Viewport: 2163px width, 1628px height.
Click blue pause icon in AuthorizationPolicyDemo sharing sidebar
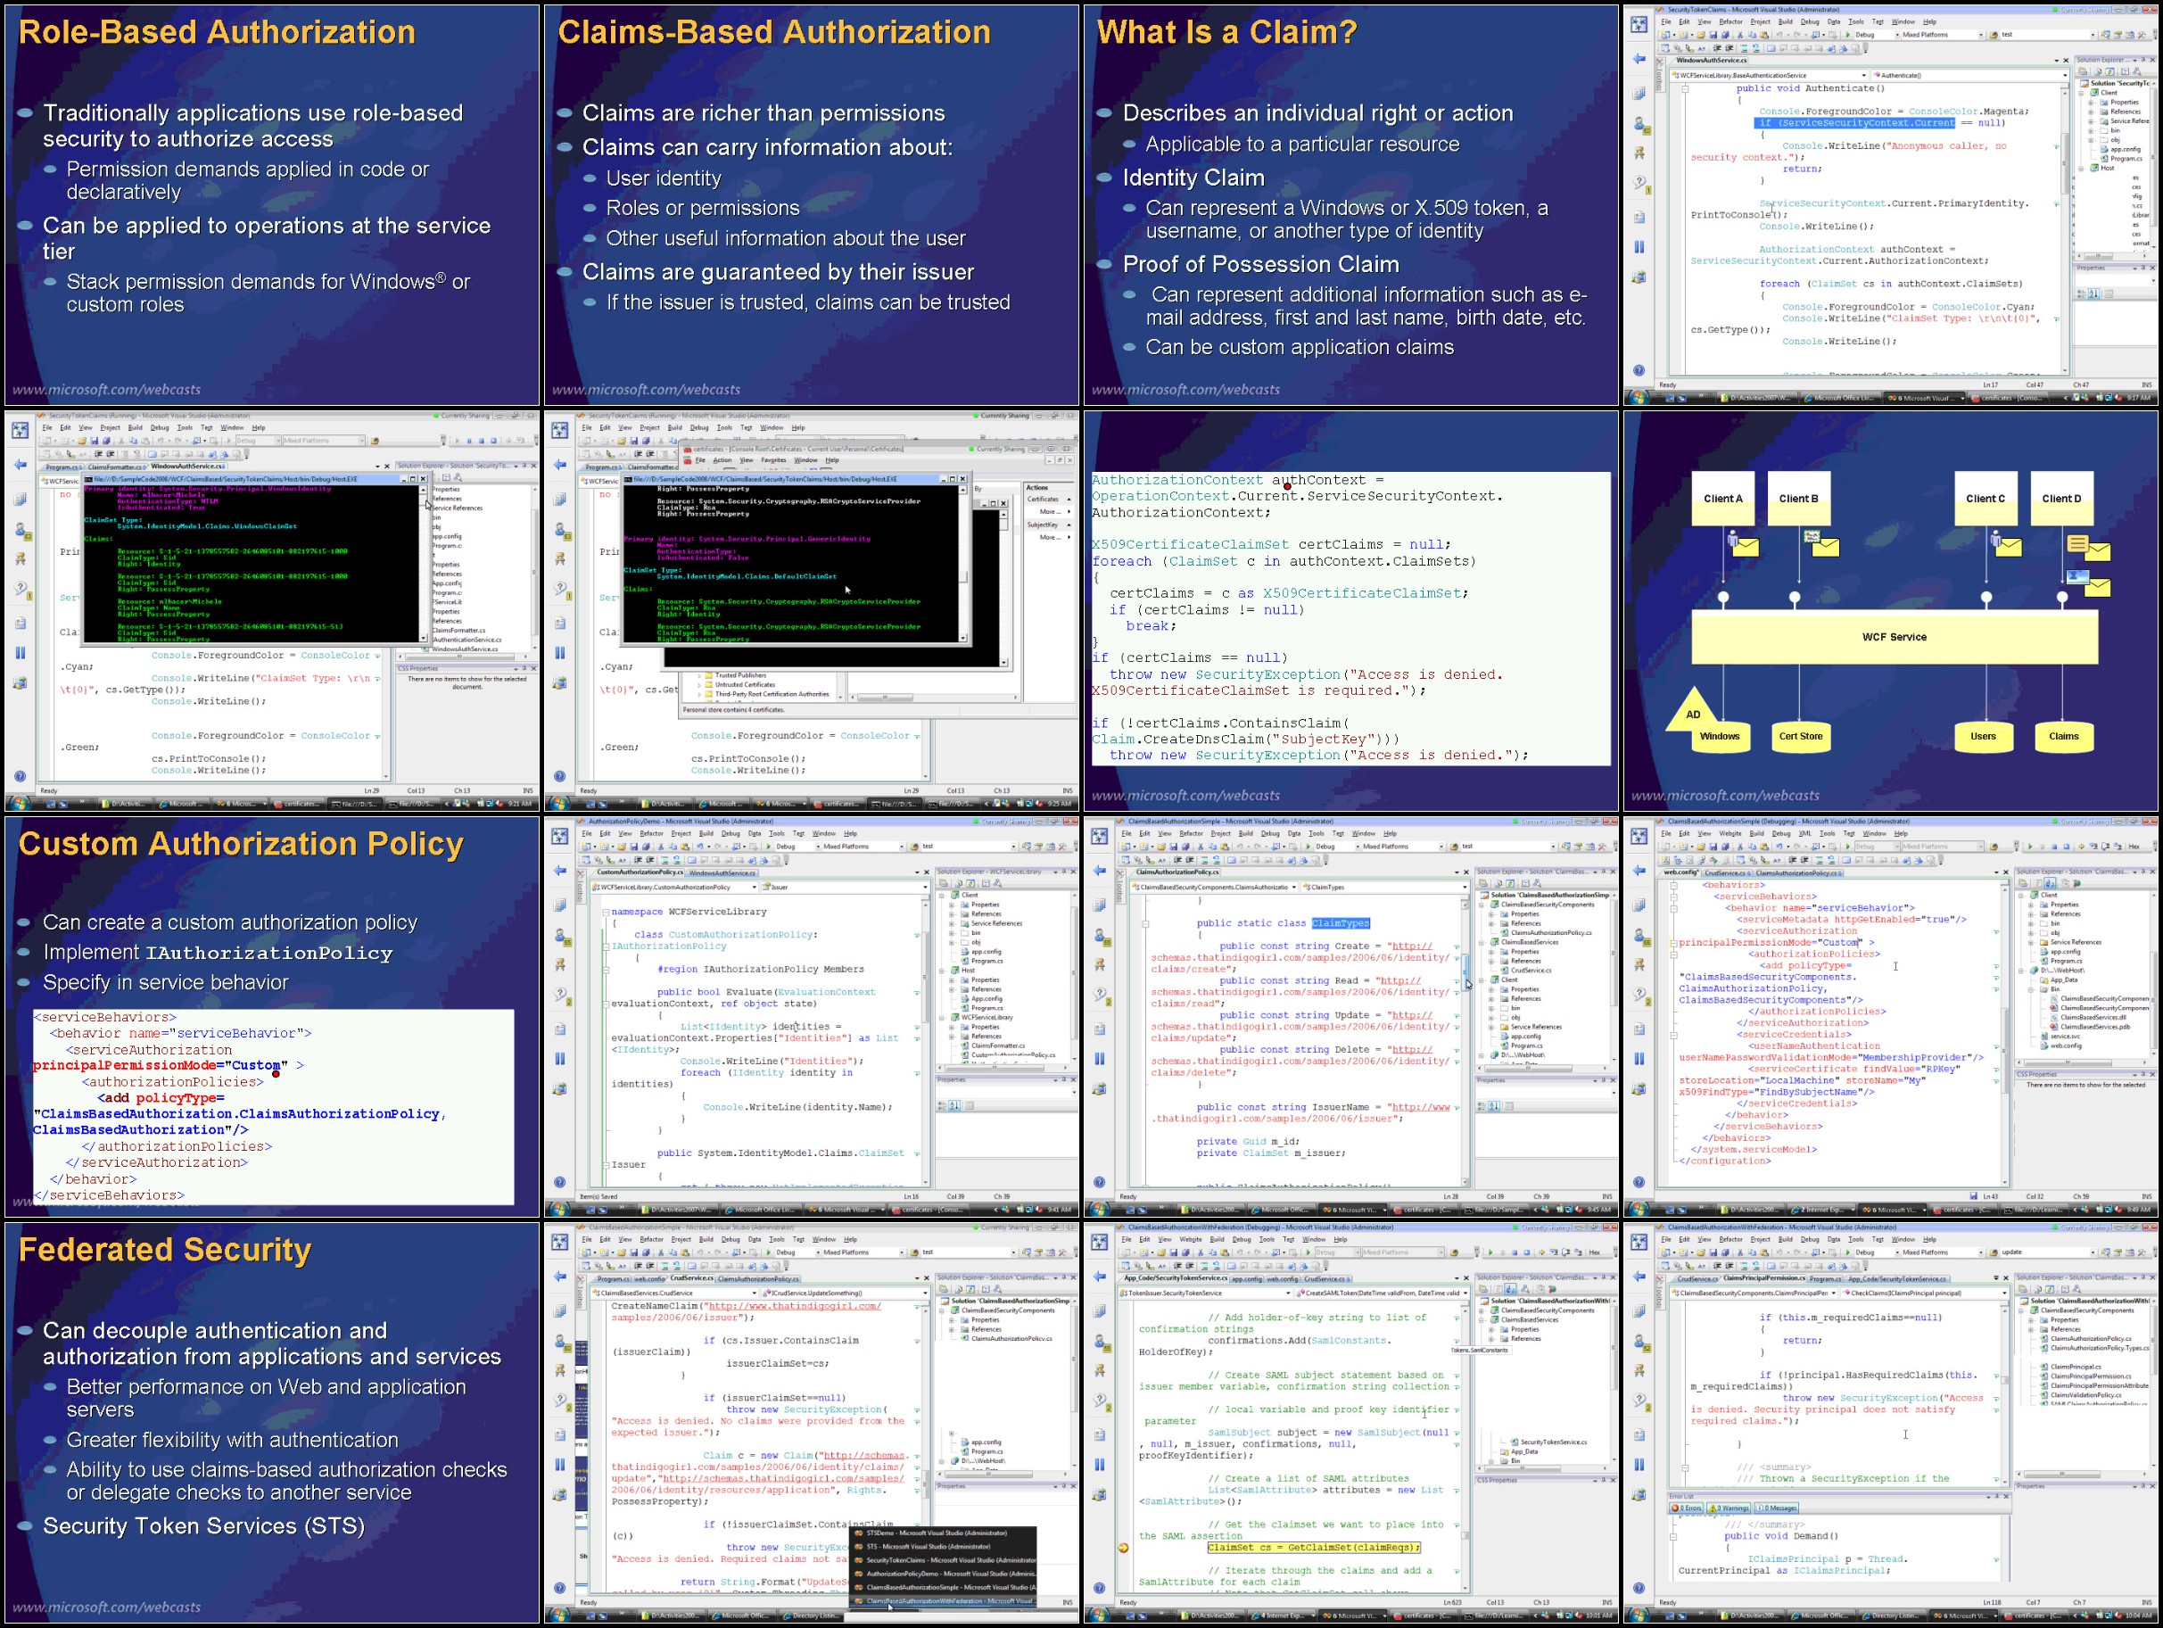click(560, 1058)
